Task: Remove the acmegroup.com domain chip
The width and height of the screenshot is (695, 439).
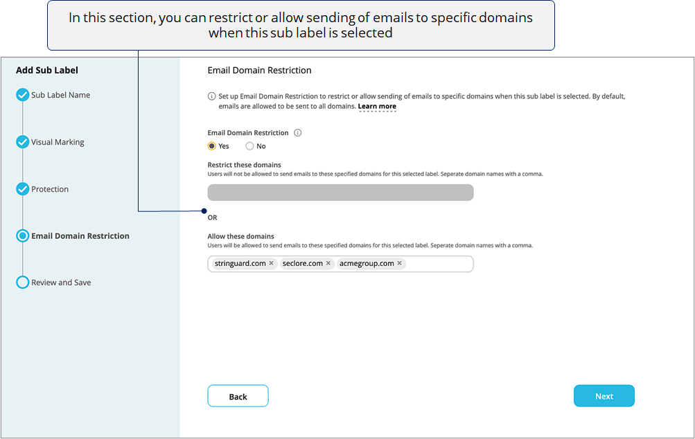Action: [399, 264]
